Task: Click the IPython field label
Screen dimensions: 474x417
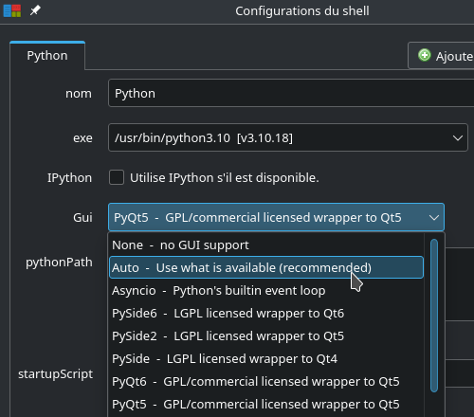Action: click(x=69, y=178)
